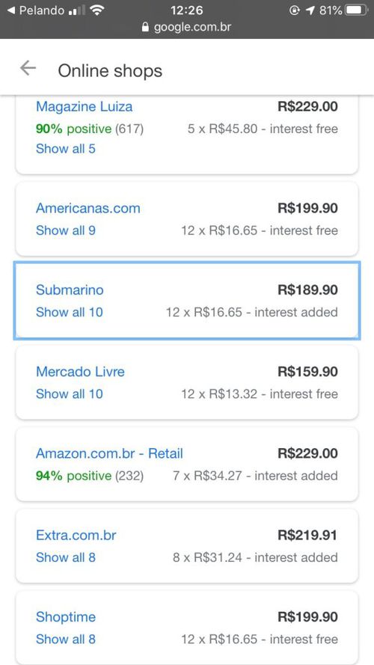Tap the cellular signal bars icon
The height and width of the screenshot is (665, 374).
[x=77, y=11]
